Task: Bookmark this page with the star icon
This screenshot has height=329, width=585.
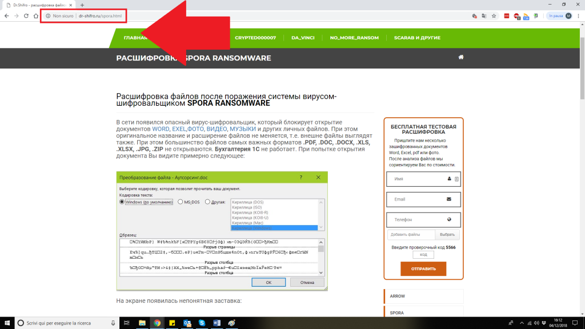Action: click(x=494, y=16)
